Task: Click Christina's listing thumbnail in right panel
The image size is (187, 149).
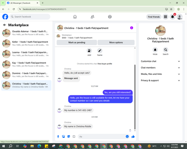Action: (160, 31)
